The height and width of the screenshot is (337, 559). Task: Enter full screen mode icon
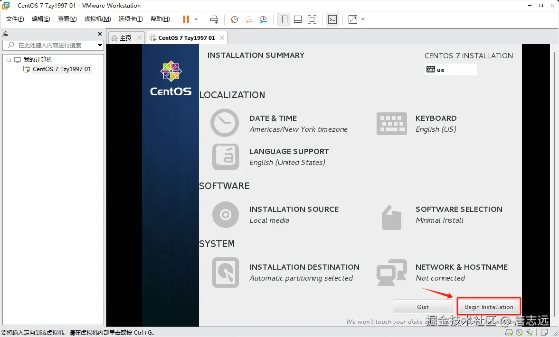tap(312, 19)
